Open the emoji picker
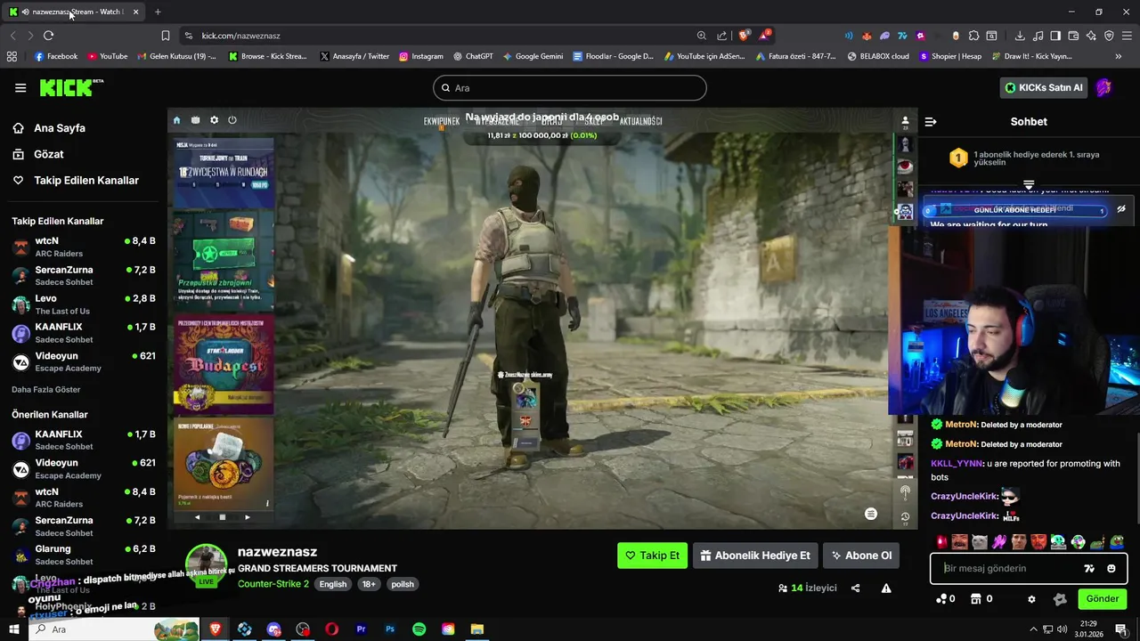1140x641 pixels. pyautogui.click(x=1111, y=568)
